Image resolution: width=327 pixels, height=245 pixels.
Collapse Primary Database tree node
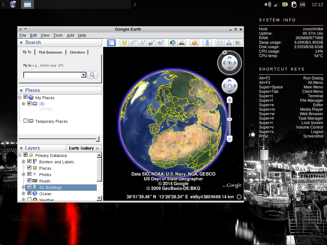pyautogui.click(x=19, y=155)
